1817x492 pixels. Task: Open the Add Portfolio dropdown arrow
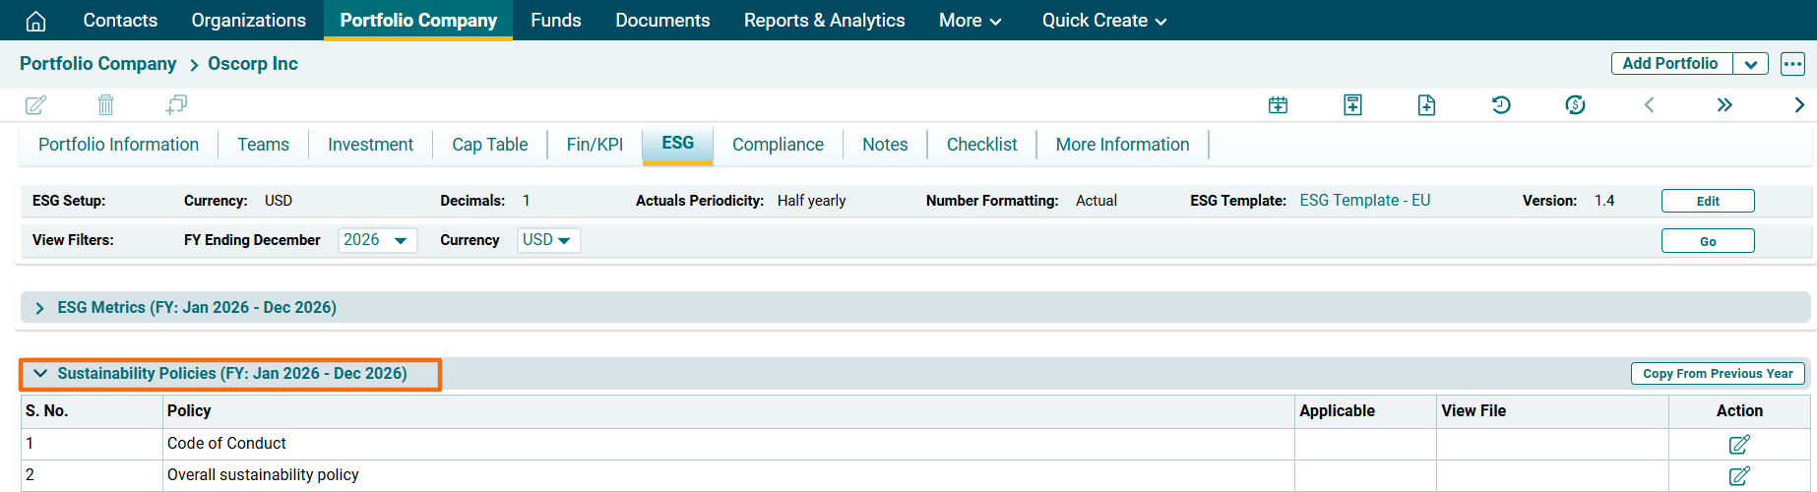(x=1750, y=64)
